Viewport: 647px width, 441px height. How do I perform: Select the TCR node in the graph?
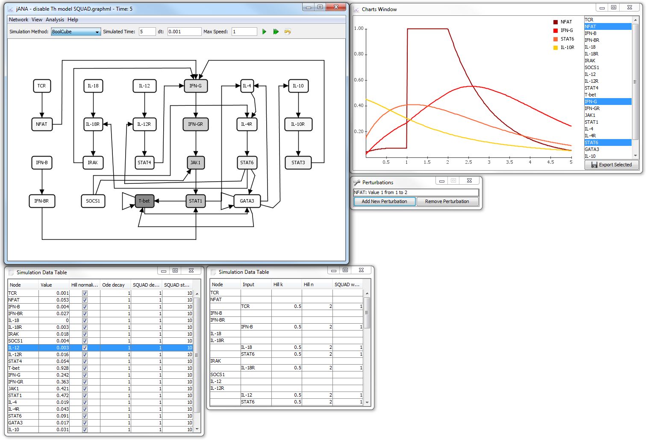[x=41, y=86]
